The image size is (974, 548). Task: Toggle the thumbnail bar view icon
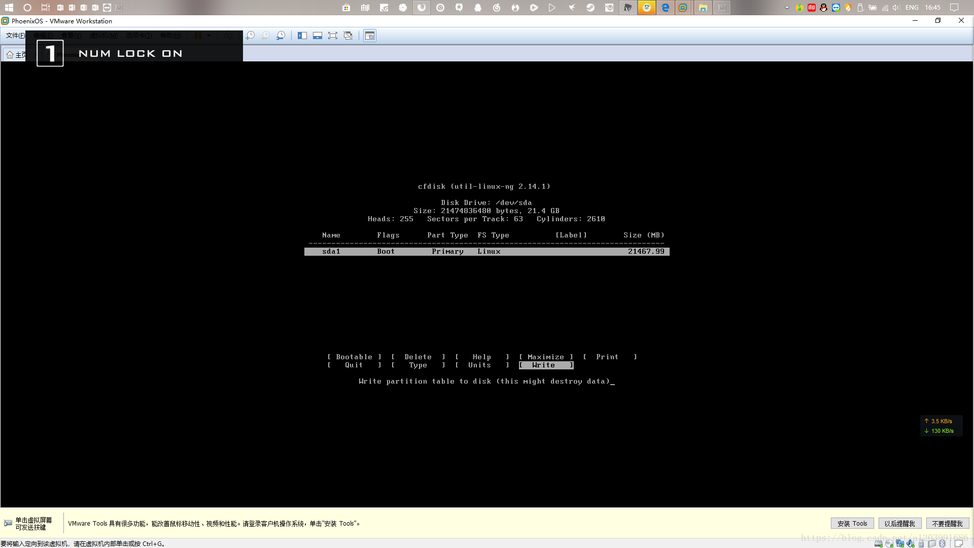coord(318,36)
